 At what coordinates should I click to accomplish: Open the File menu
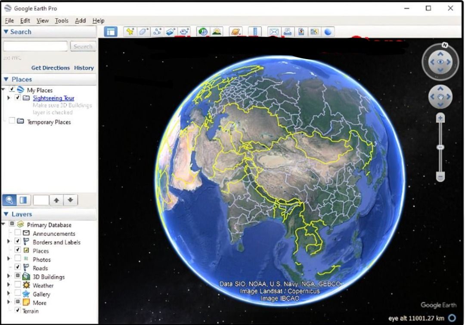(9, 21)
